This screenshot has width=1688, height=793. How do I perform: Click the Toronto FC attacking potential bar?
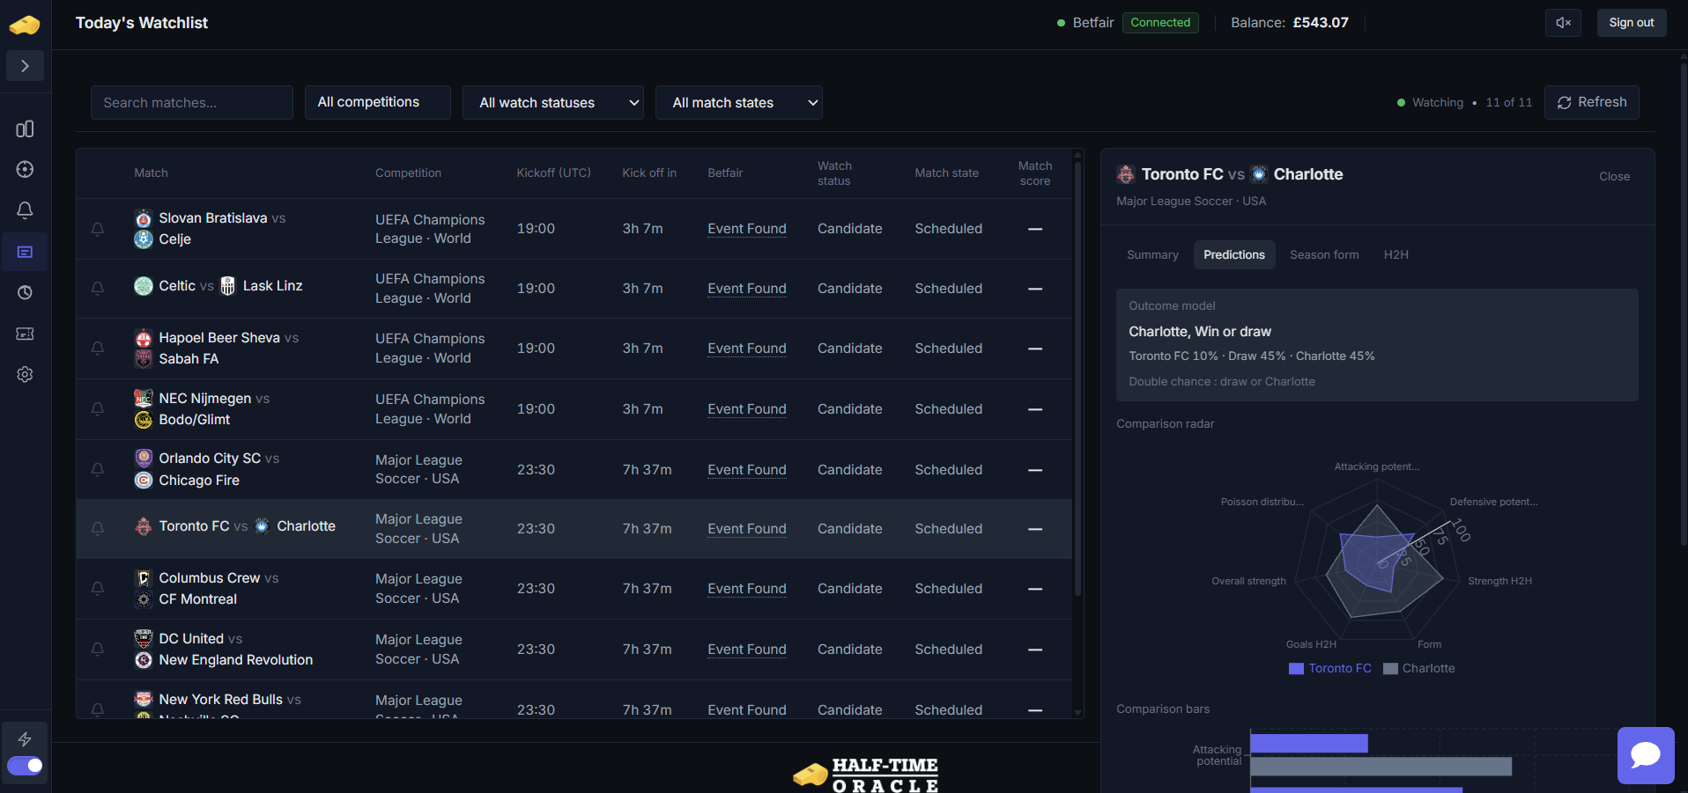coord(1309,744)
